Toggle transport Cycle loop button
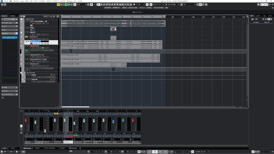This screenshot has width=274, height=154. point(150,152)
